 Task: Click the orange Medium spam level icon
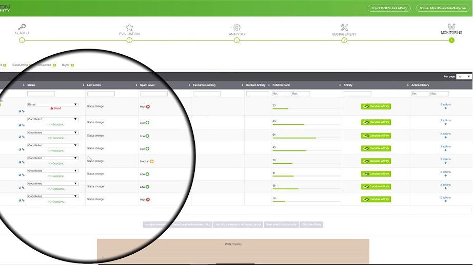(x=152, y=161)
